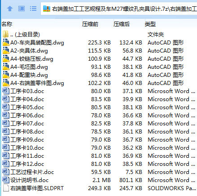Sort by the 压缩前 column header
197x196 pixels.
point(90,24)
